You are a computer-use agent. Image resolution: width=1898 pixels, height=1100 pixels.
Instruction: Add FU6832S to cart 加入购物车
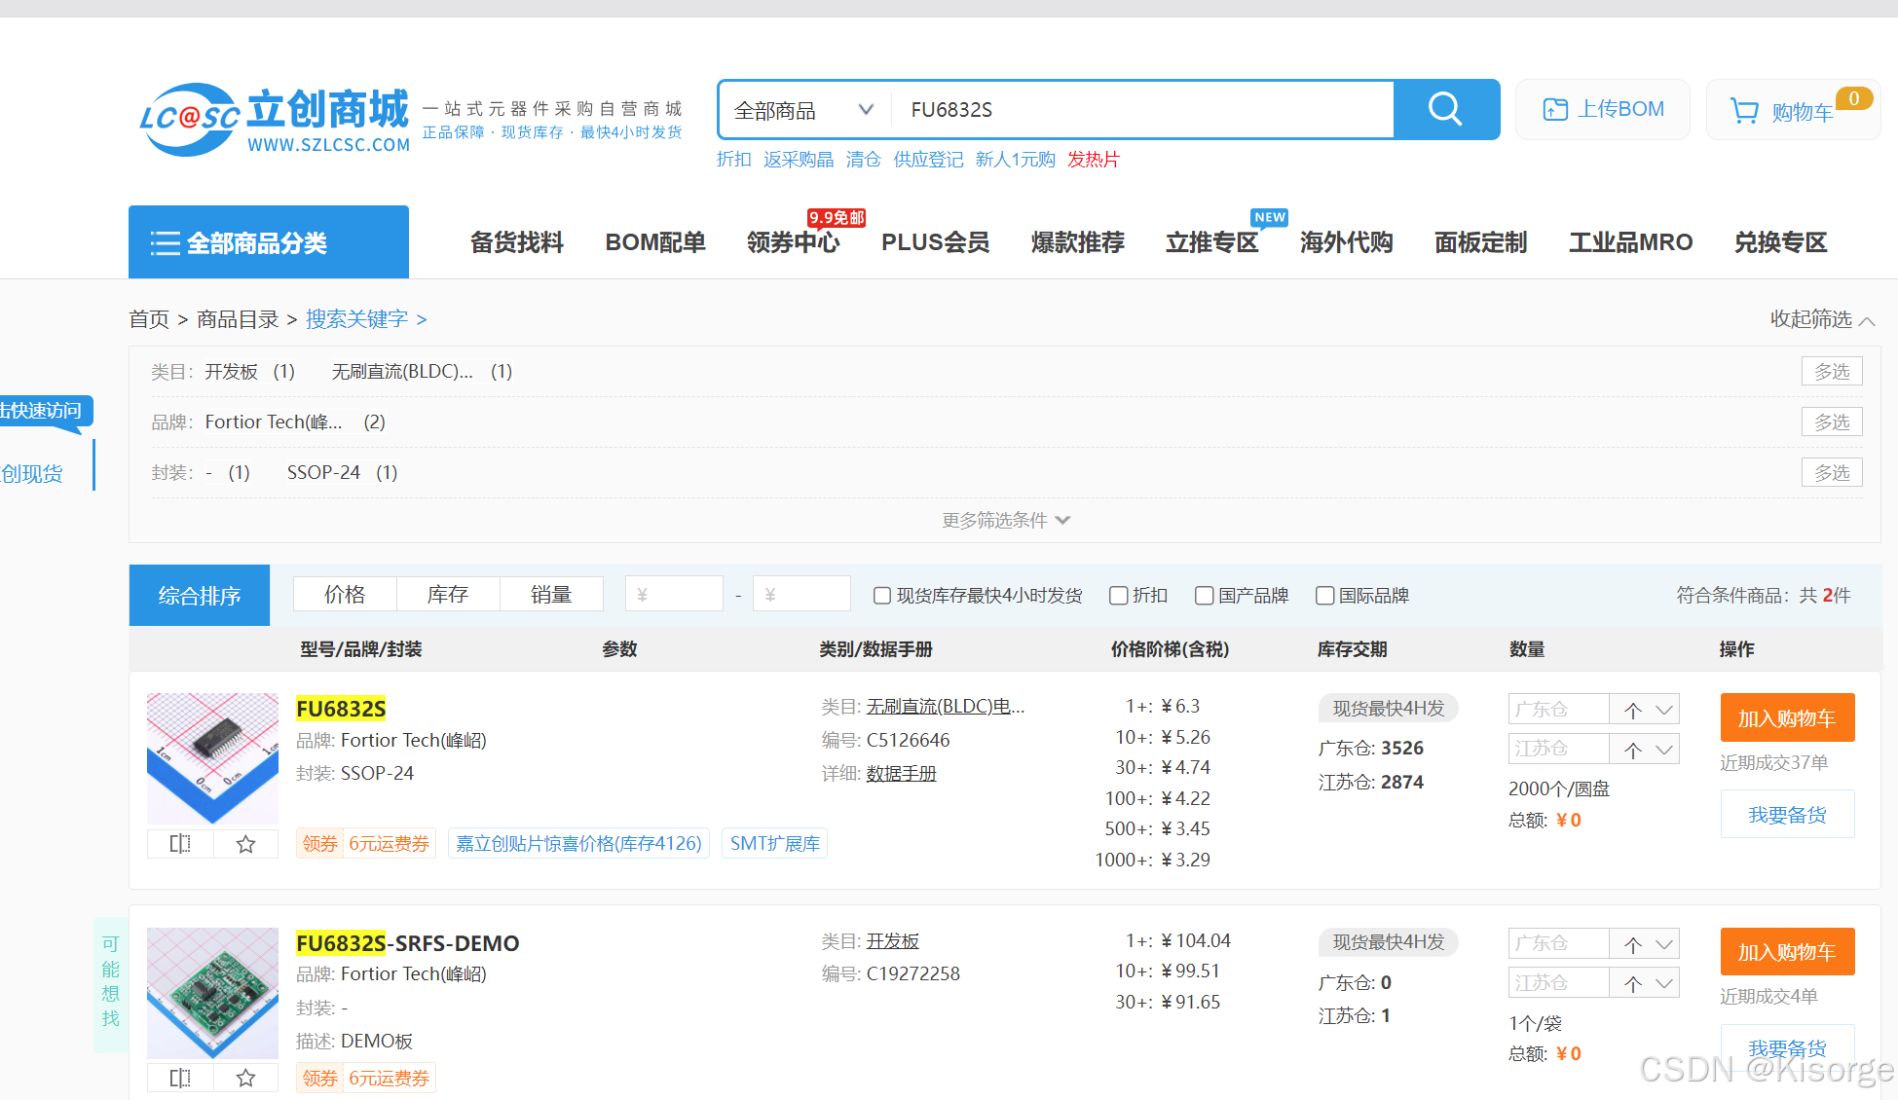(1787, 718)
